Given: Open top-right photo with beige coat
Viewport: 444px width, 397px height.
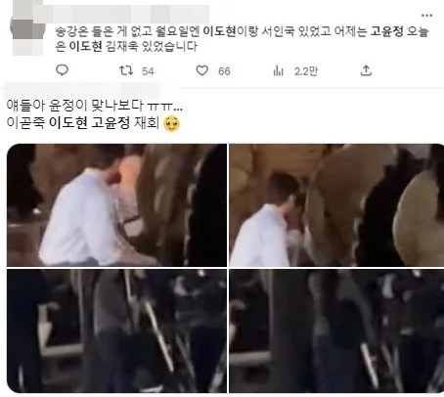Looking at the screenshot, I should [336, 205].
